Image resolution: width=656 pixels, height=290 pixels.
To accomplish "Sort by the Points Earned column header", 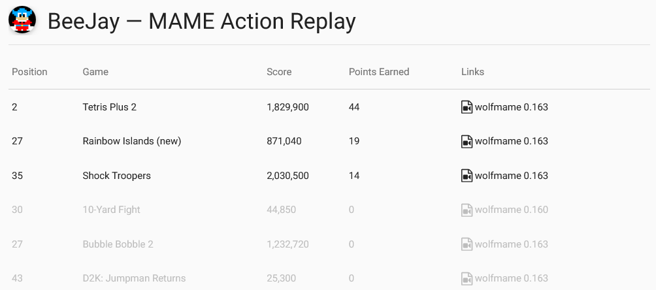I will coord(379,72).
